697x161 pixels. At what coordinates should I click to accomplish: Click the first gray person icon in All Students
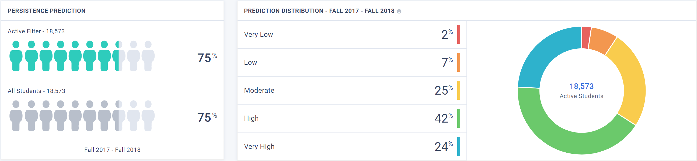(16, 116)
